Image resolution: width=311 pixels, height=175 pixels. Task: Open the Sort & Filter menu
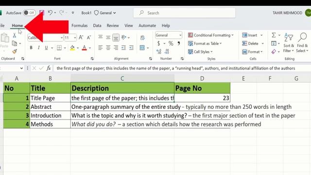coord(289,43)
